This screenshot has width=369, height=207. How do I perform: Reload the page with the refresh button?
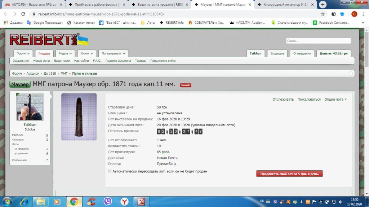click(23, 14)
